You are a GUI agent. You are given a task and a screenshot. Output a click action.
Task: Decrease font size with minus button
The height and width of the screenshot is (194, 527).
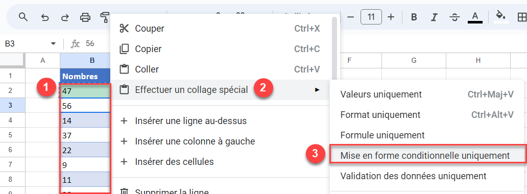(350, 17)
